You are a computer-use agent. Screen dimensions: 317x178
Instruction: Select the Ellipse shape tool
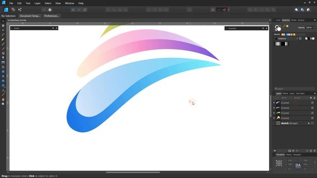pyautogui.click(x=3, y=77)
